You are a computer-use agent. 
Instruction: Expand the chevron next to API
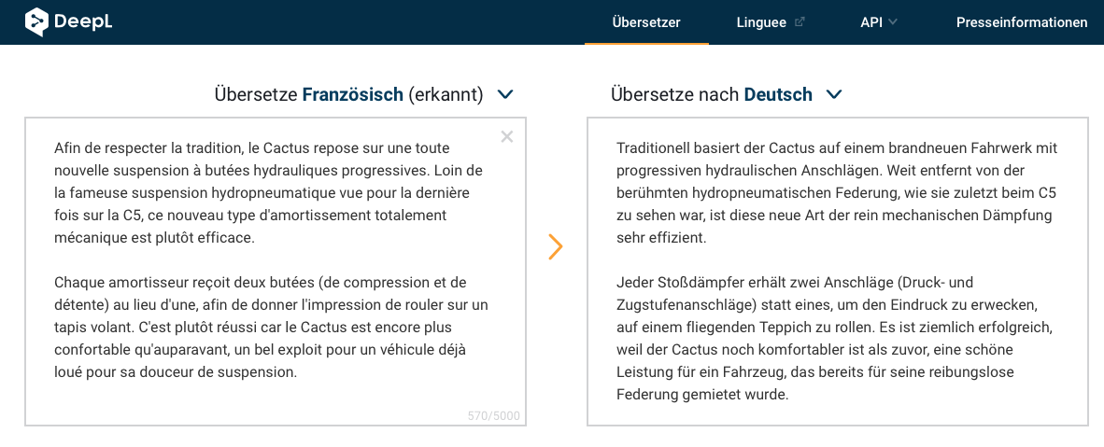(x=893, y=22)
